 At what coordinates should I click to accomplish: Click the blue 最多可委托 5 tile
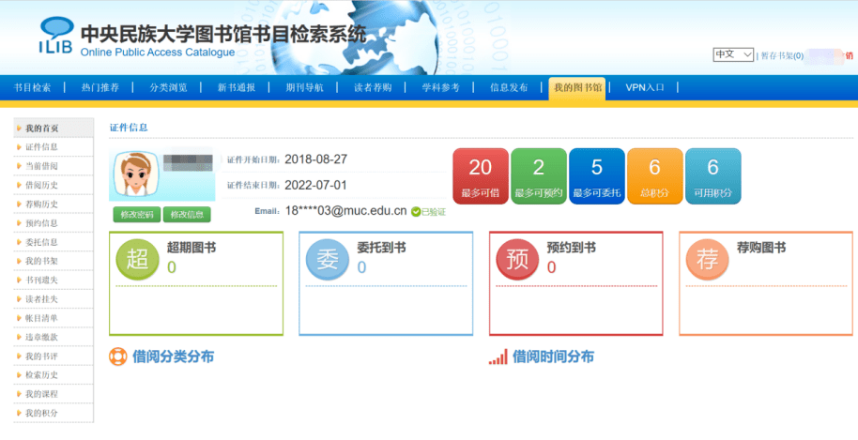click(x=596, y=176)
